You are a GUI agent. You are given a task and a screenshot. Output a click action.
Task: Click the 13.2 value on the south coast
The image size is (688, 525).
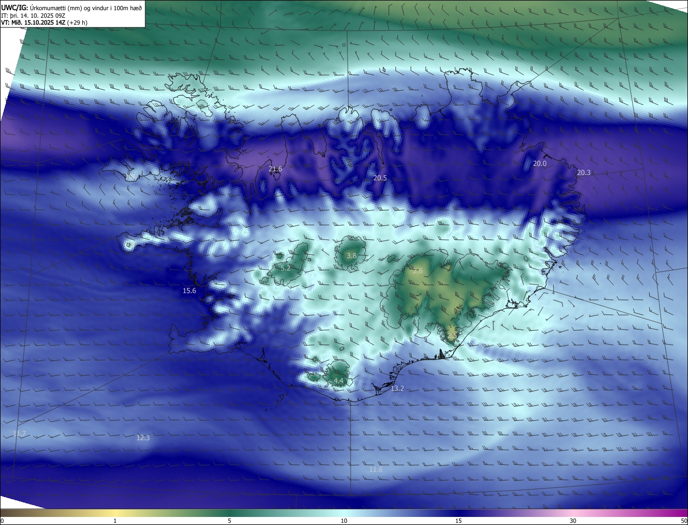point(397,388)
